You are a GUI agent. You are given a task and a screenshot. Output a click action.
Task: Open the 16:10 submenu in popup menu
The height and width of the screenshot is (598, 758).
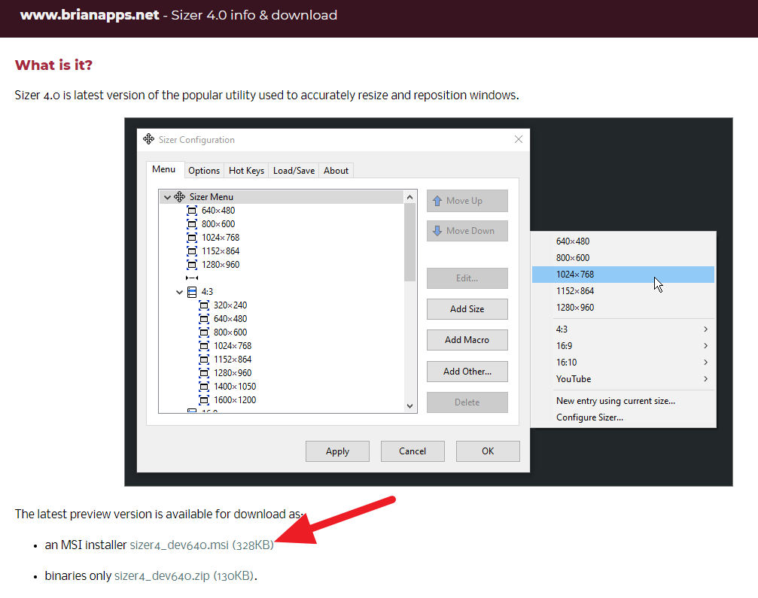(x=623, y=363)
